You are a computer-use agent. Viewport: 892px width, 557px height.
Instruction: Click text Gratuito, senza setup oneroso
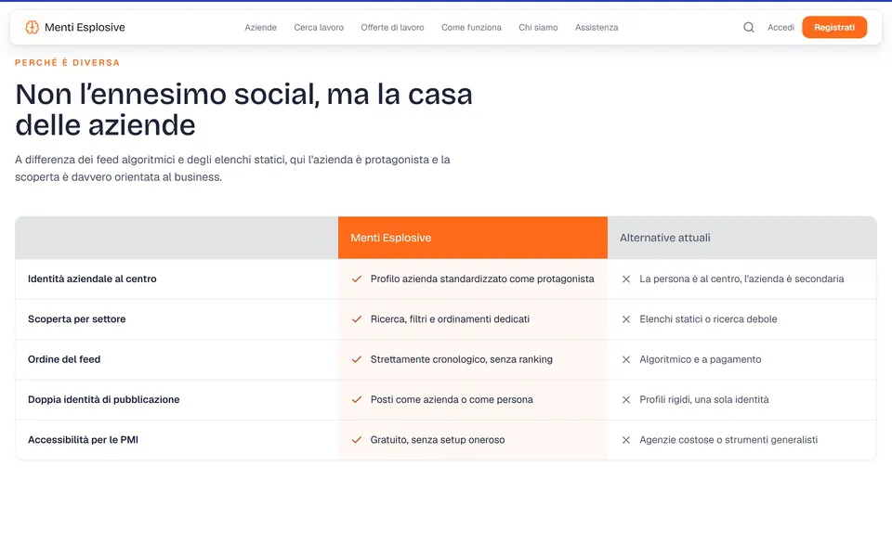438,440
